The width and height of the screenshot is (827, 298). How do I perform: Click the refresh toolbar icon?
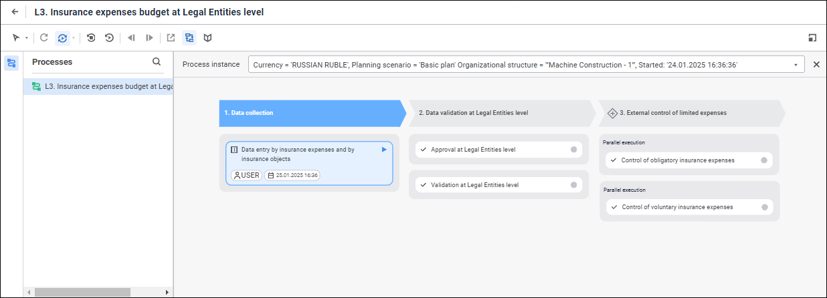click(x=44, y=38)
